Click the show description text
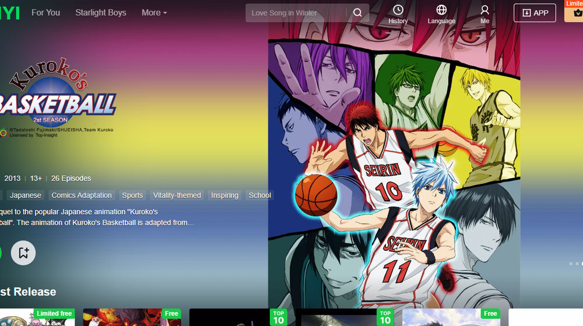The width and height of the screenshot is (583, 326). pos(97,217)
